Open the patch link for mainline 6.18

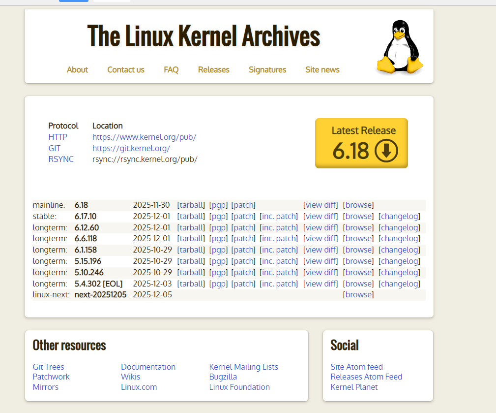[243, 205]
